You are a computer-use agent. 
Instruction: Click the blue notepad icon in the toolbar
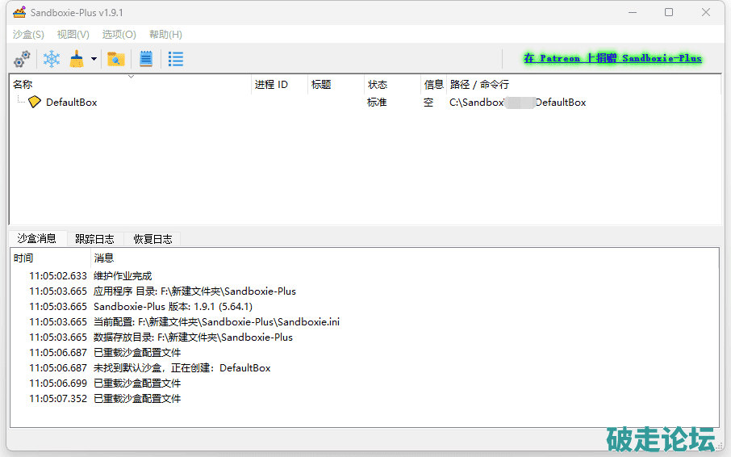(x=146, y=59)
